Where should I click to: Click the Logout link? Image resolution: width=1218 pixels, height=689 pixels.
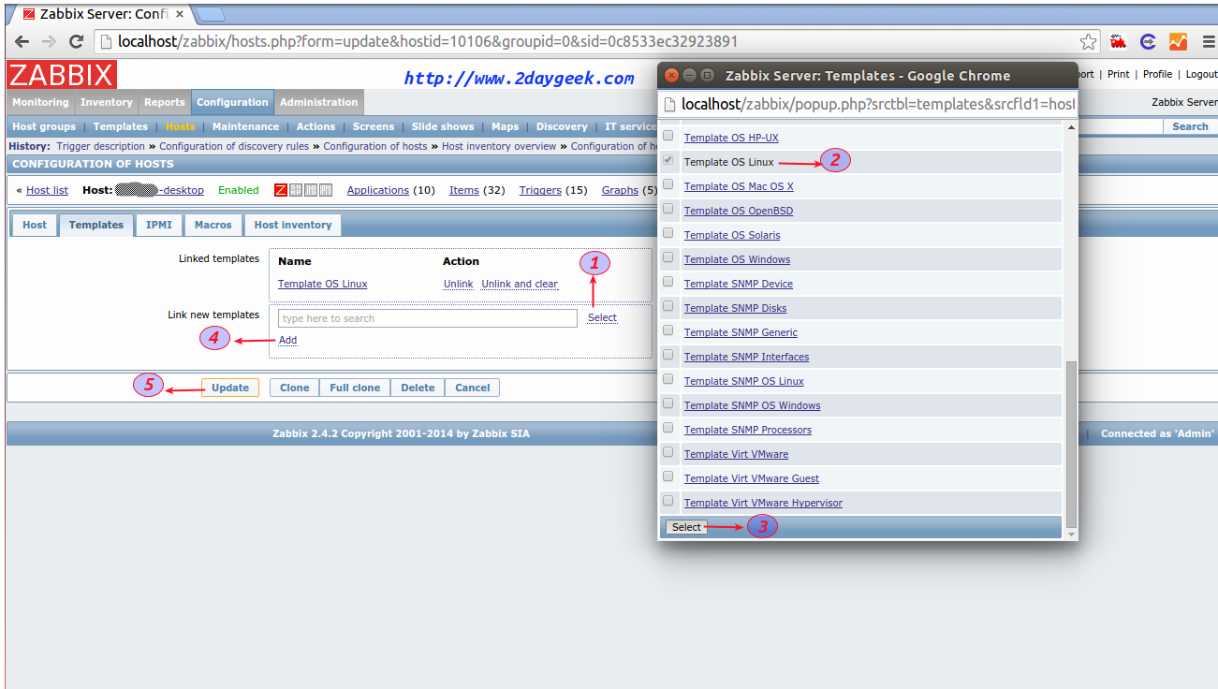(x=1202, y=74)
